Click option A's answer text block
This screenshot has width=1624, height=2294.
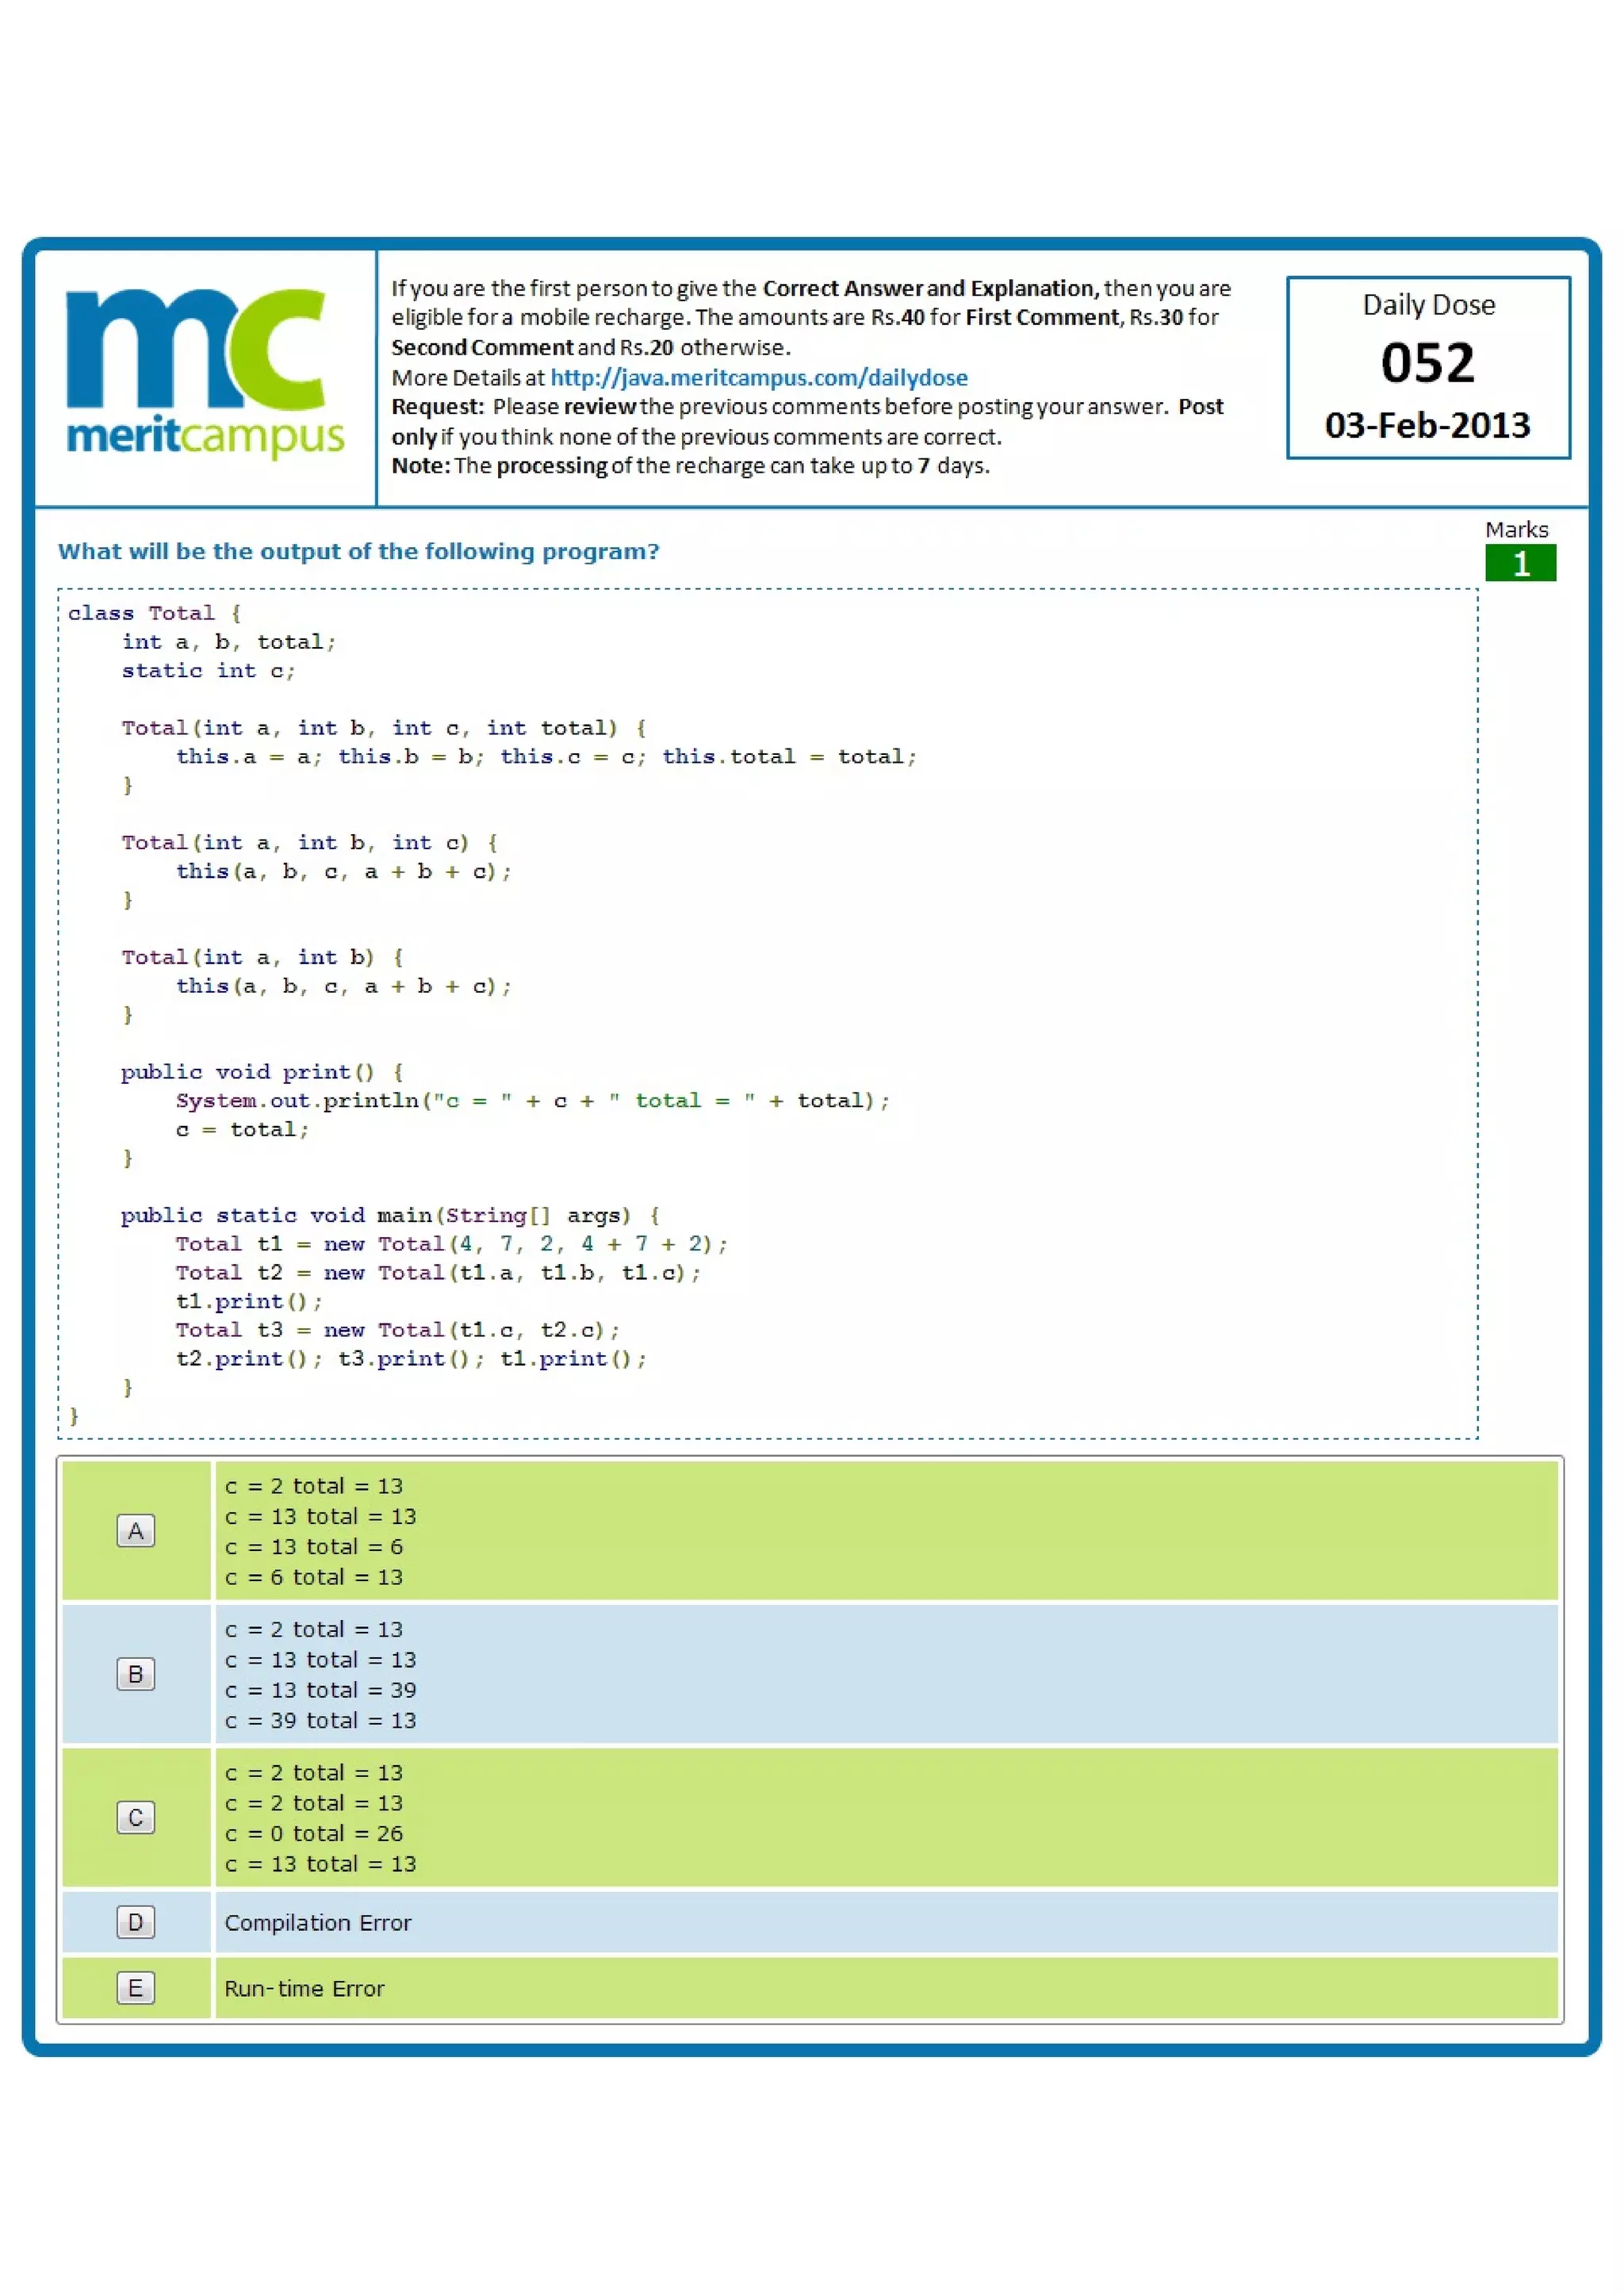point(320,1530)
